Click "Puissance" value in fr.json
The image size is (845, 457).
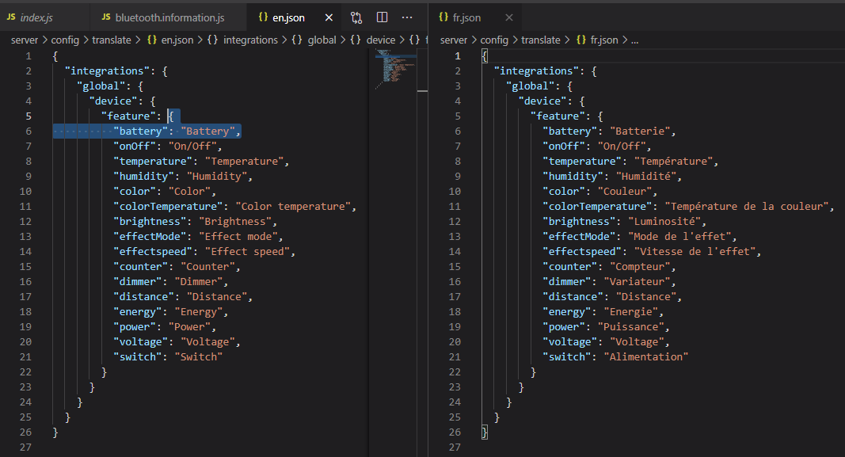coord(630,326)
